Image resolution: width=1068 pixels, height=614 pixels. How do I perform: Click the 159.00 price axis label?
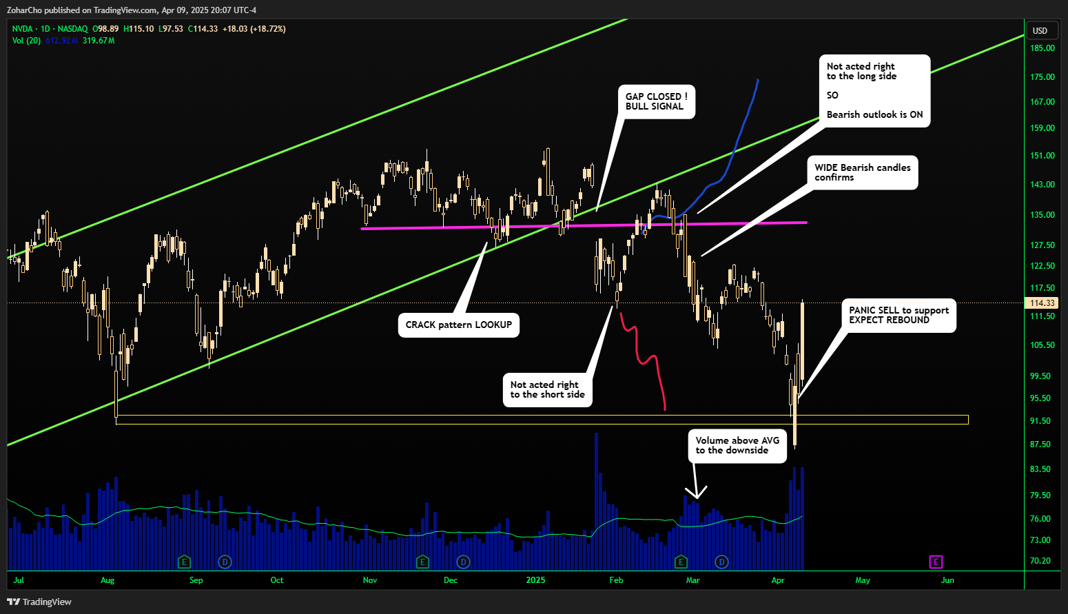(x=1043, y=128)
